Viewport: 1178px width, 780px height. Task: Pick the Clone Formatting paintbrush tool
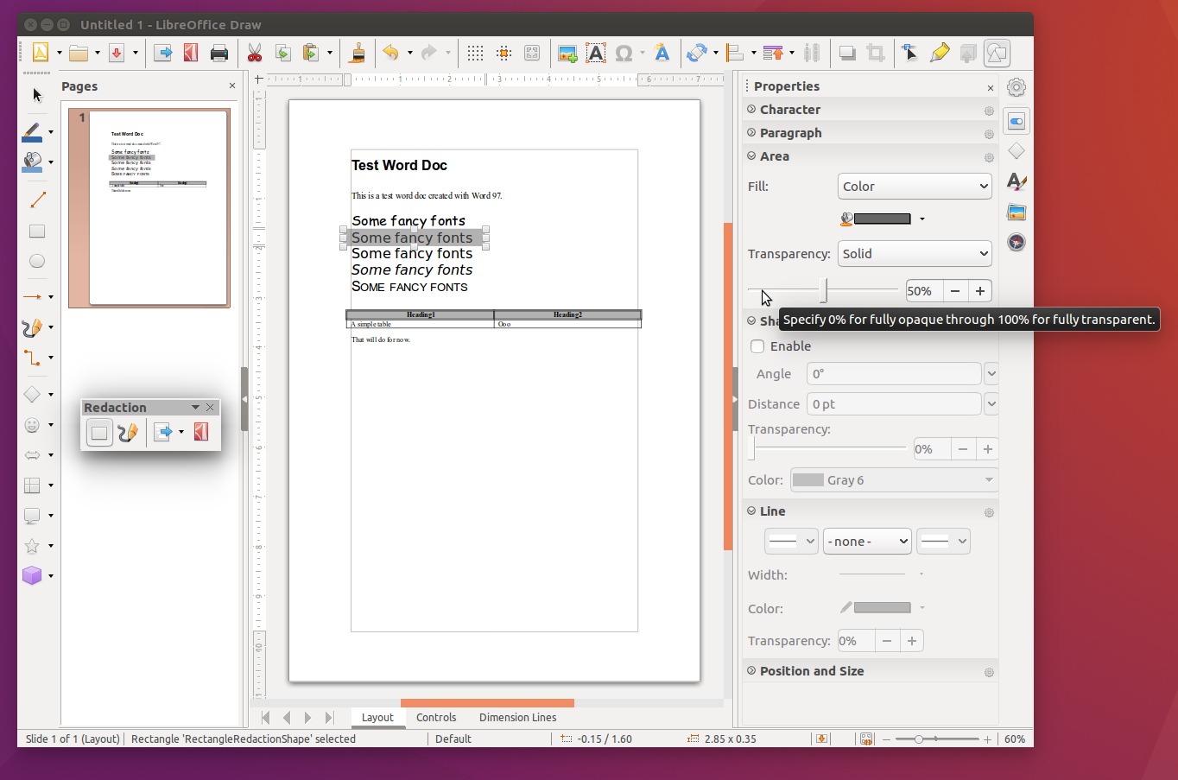pos(357,53)
